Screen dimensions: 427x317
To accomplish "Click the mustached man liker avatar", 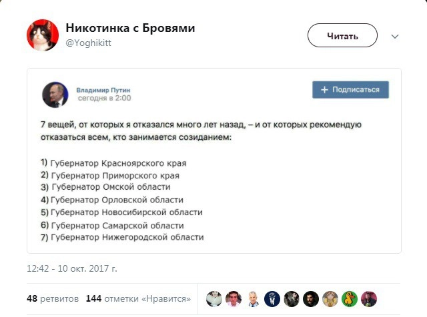I will point(311,298).
